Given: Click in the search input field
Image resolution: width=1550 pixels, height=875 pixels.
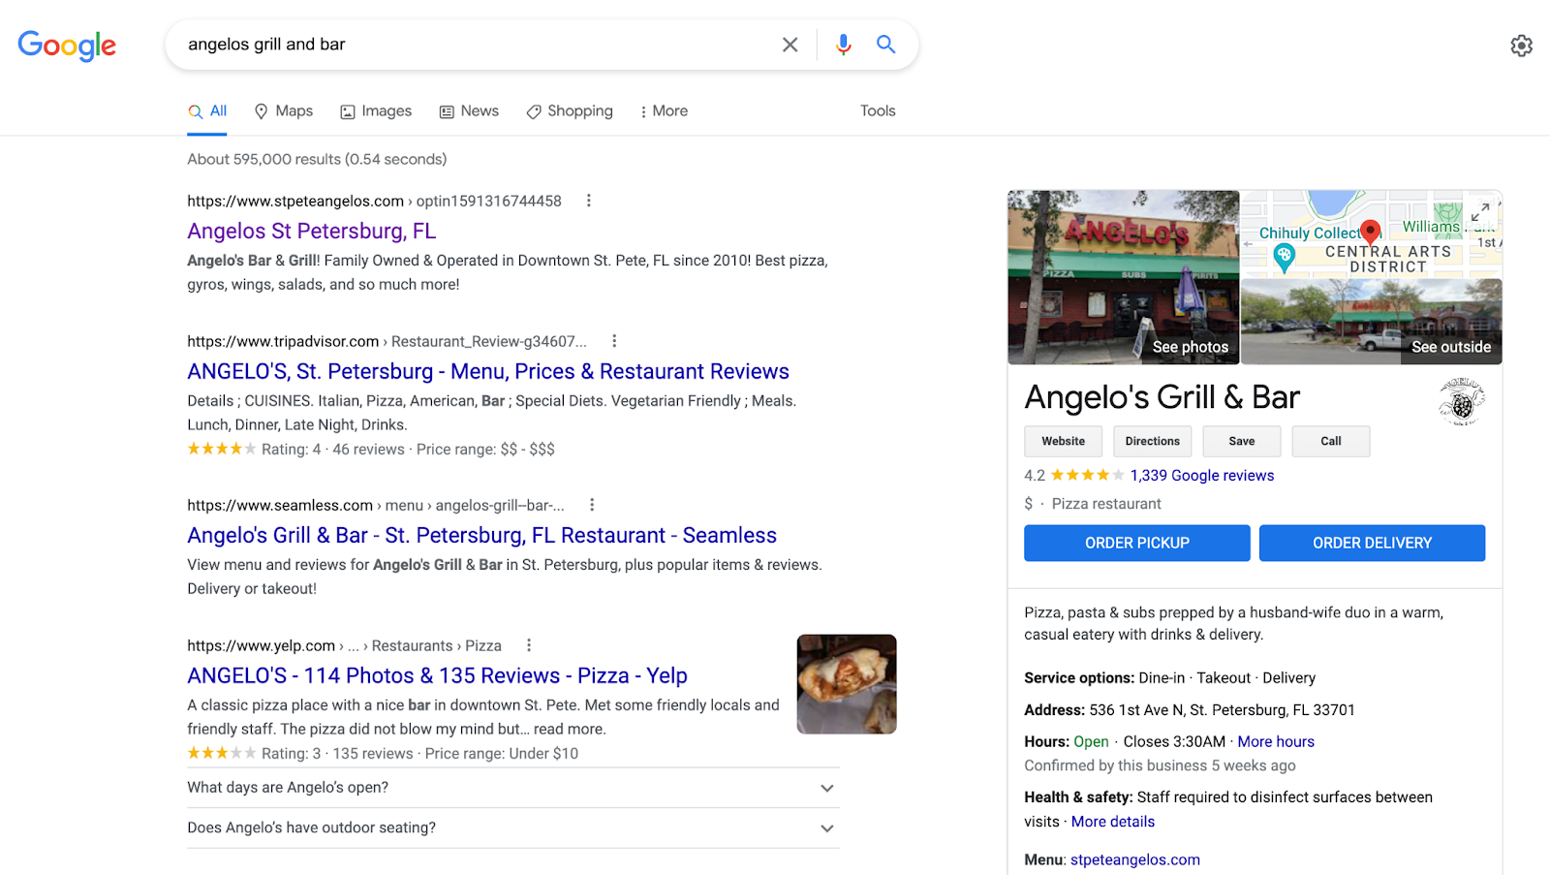Looking at the screenshot, I should pyautogui.click(x=475, y=45).
